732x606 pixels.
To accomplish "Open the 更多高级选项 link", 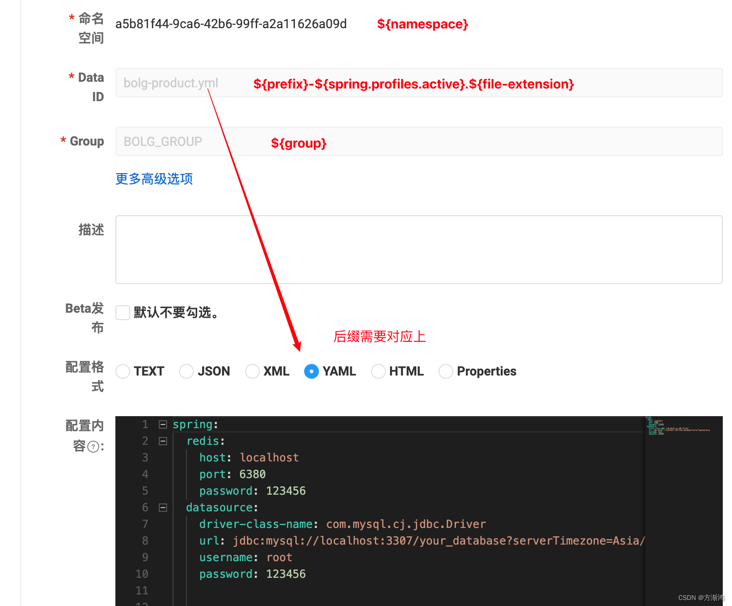I will click(x=154, y=179).
